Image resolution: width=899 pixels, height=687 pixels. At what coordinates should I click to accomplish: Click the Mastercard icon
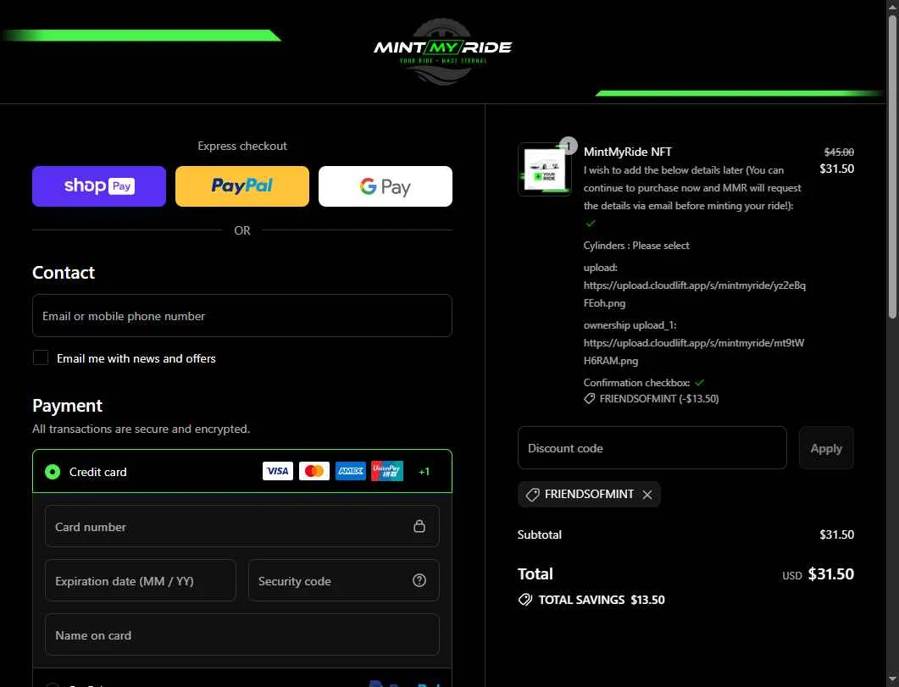click(x=314, y=471)
